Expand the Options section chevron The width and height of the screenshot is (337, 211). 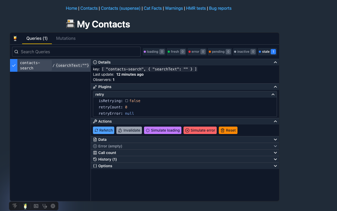[275, 166]
